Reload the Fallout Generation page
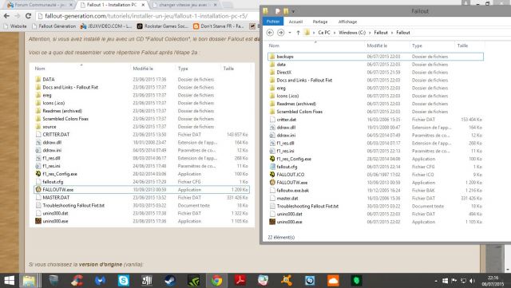Screen dimensions: 511x288 (x=29, y=16)
